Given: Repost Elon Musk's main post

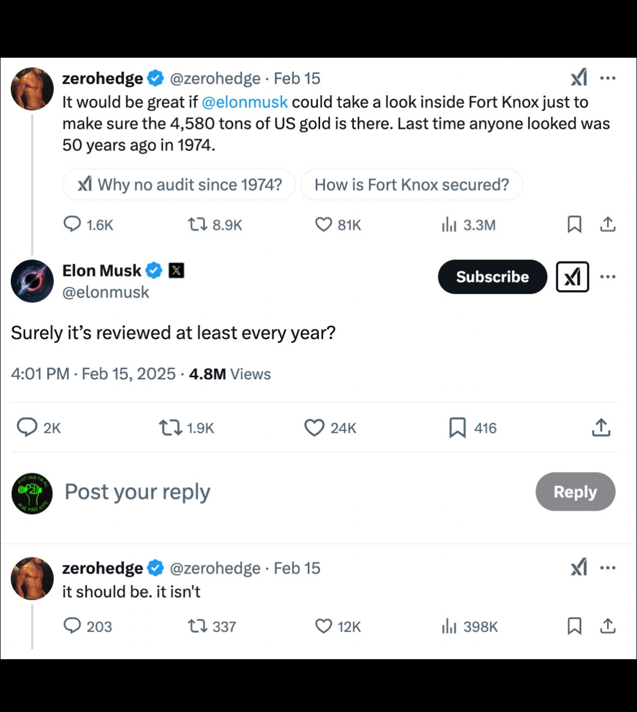Looking at the screenshot, I should click(x=170, y=428).
